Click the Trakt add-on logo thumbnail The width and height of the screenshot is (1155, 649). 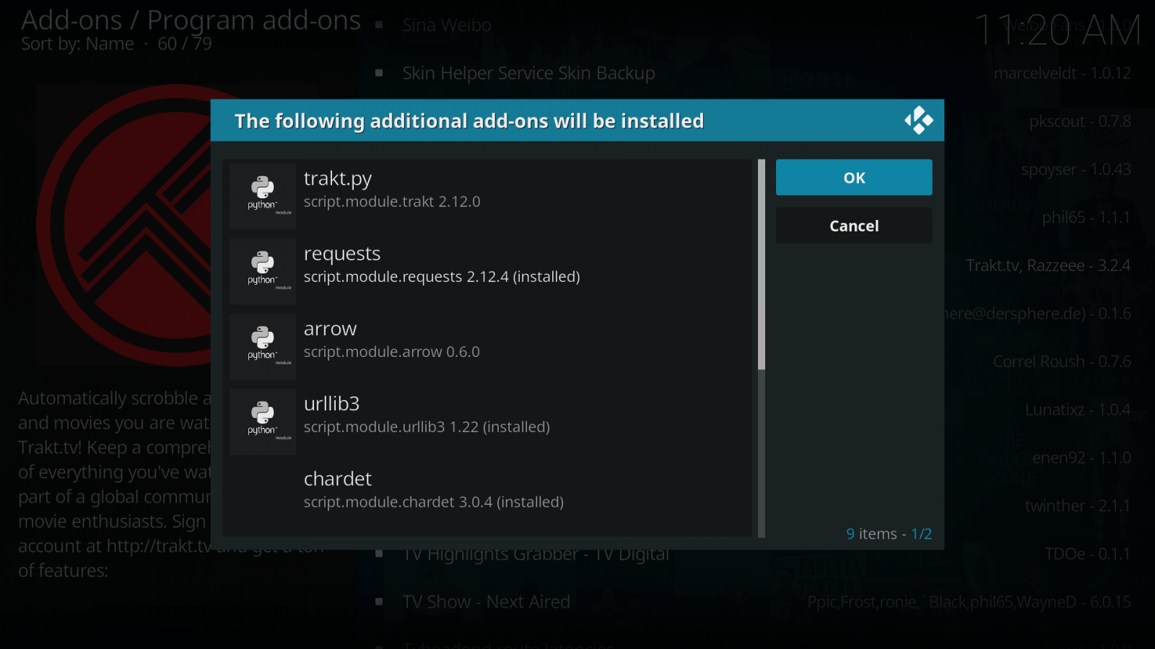click(x=124, y=225)
